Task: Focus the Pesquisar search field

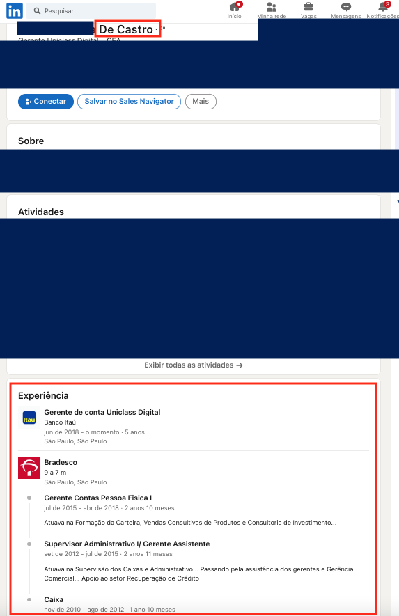Action: point(91,10)
